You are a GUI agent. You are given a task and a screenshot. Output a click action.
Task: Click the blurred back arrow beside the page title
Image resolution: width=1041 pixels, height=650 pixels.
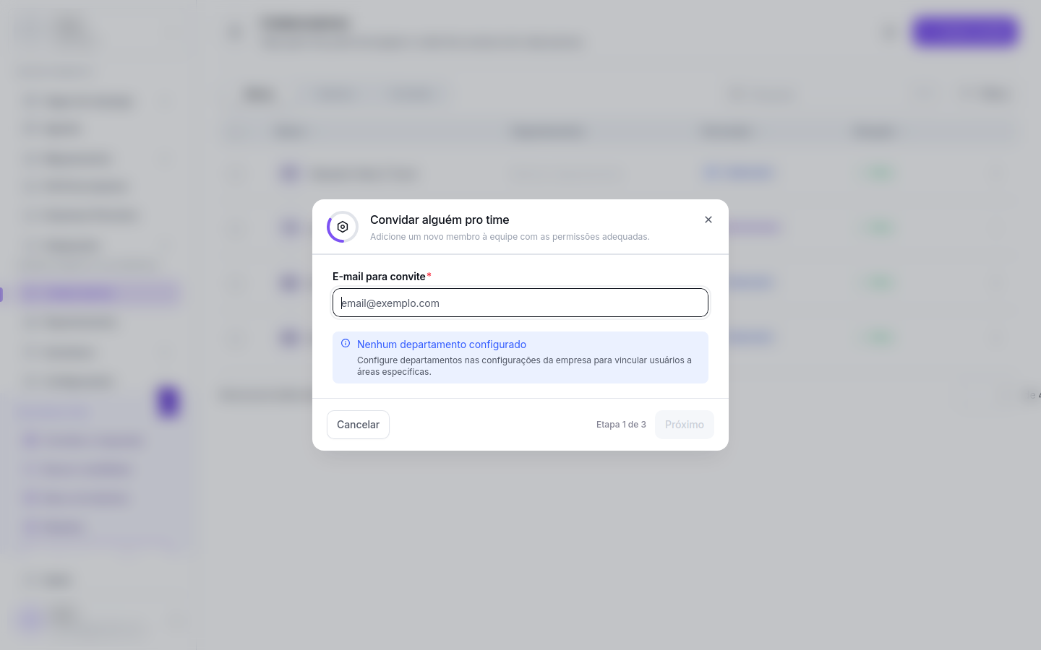pos(236,32)
